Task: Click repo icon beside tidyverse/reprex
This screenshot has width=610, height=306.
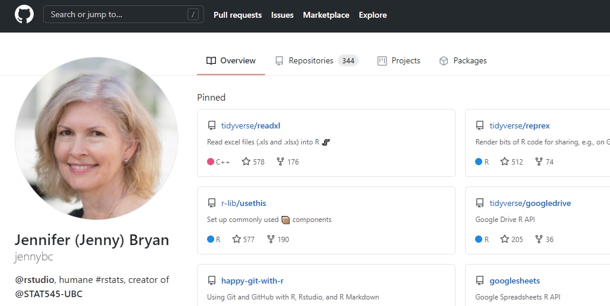Action: tap(480, 125)
